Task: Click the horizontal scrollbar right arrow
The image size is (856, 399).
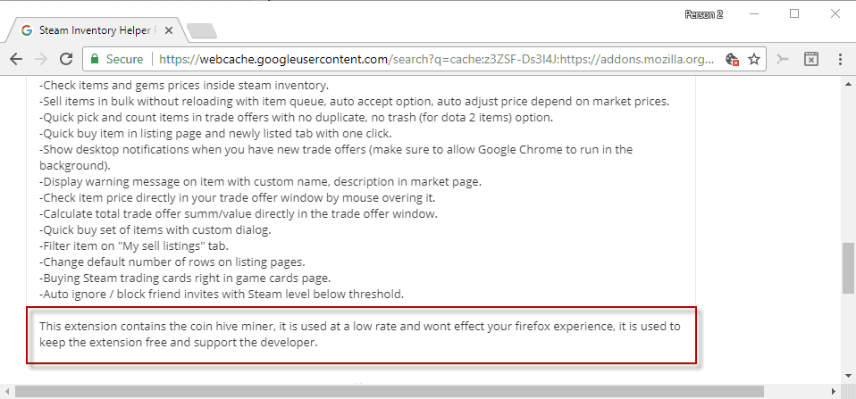Action: 835,391
